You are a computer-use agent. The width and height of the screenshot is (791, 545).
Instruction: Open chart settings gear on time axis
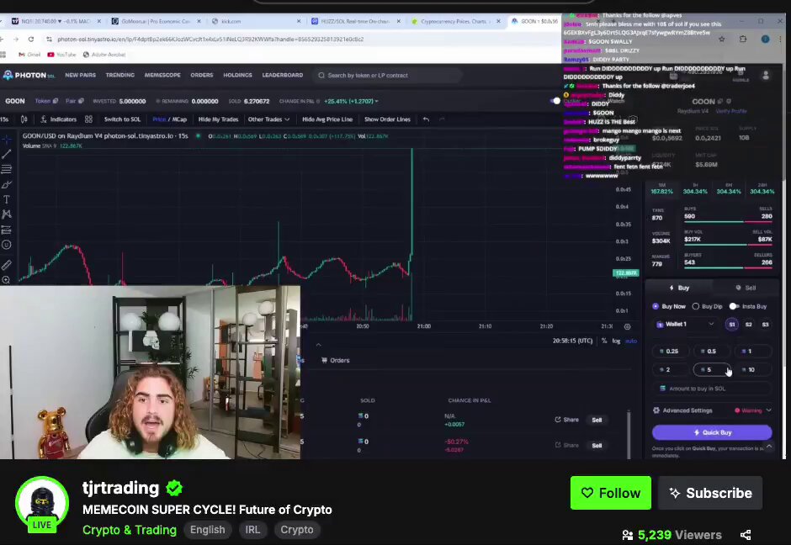click(x=628, y=326)
